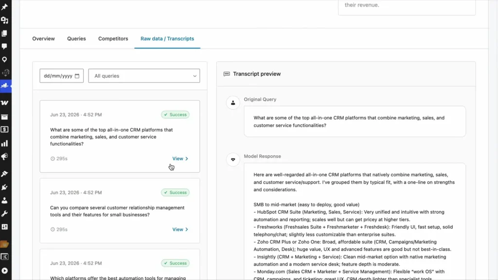Click the collapse-arrows box icon in sidebar
Viewport: 498px width, 280px height.
(x=4, y=257)
